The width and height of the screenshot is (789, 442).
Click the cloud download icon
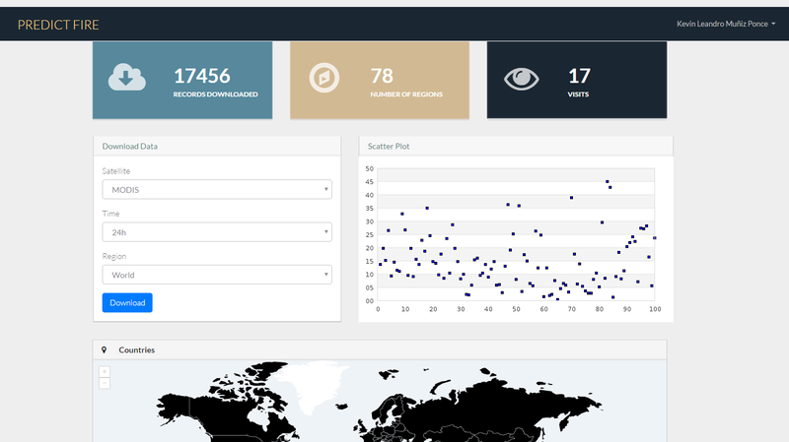(x=127, y=77)
